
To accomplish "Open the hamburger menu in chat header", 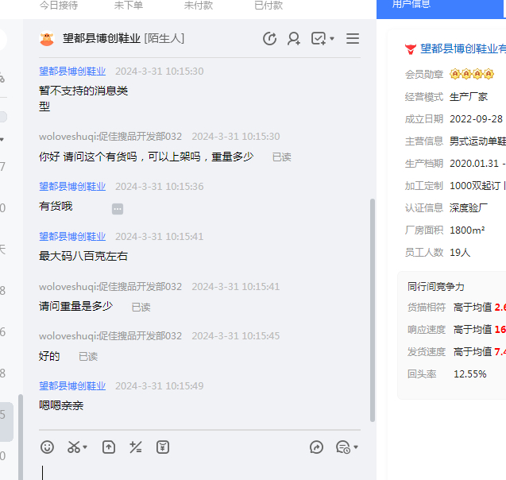I will [x=353, y=39].
